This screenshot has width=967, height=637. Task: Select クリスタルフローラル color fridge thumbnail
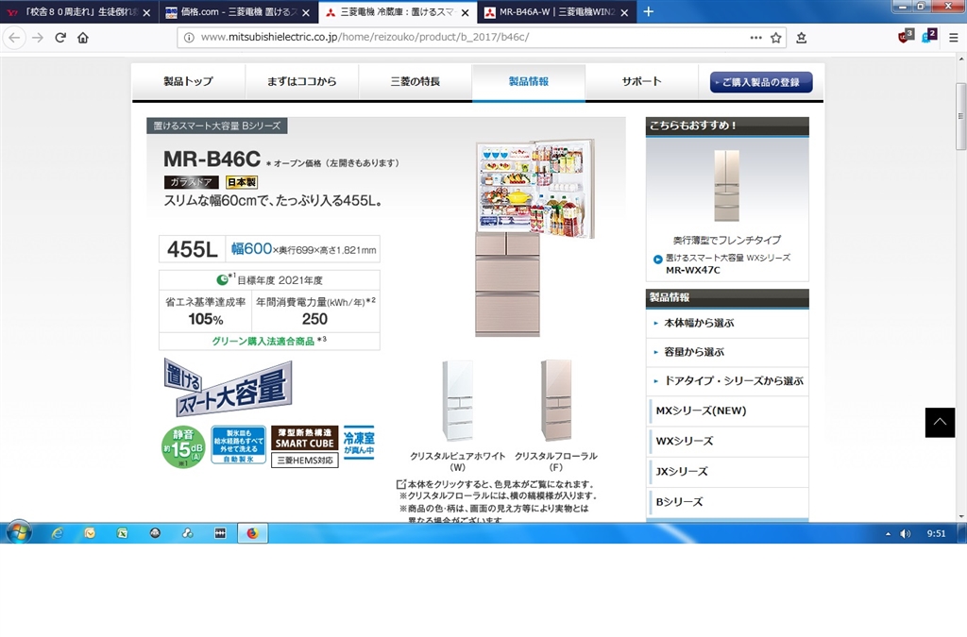(556, 400)
